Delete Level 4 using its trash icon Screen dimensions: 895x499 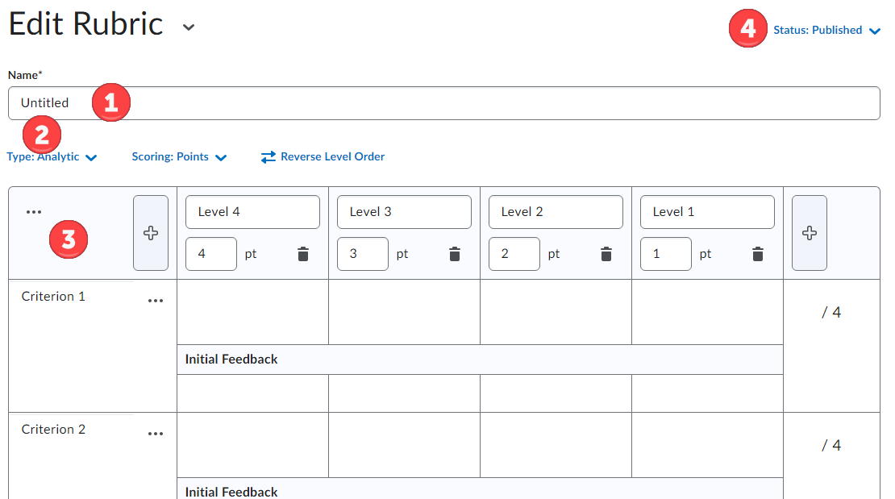pyautogui.click(x=303, y=254)
